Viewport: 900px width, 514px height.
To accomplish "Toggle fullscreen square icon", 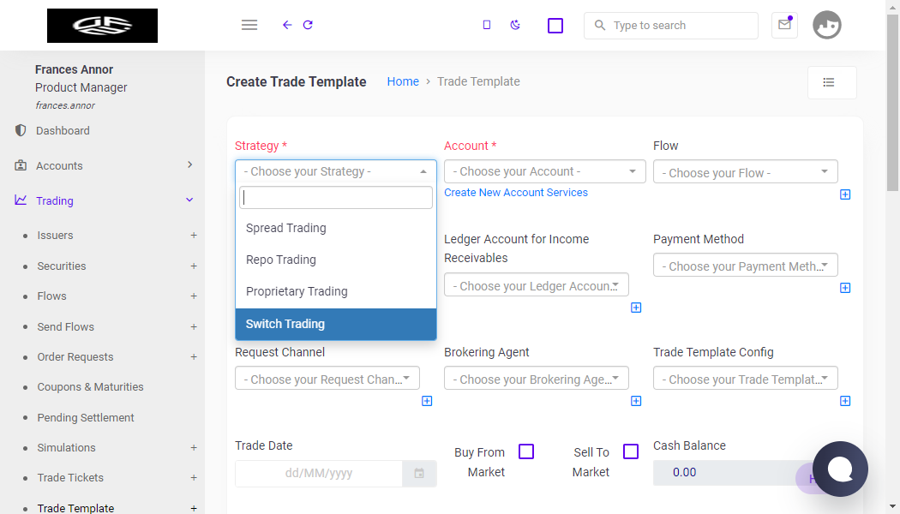I will tap(555, 26).
